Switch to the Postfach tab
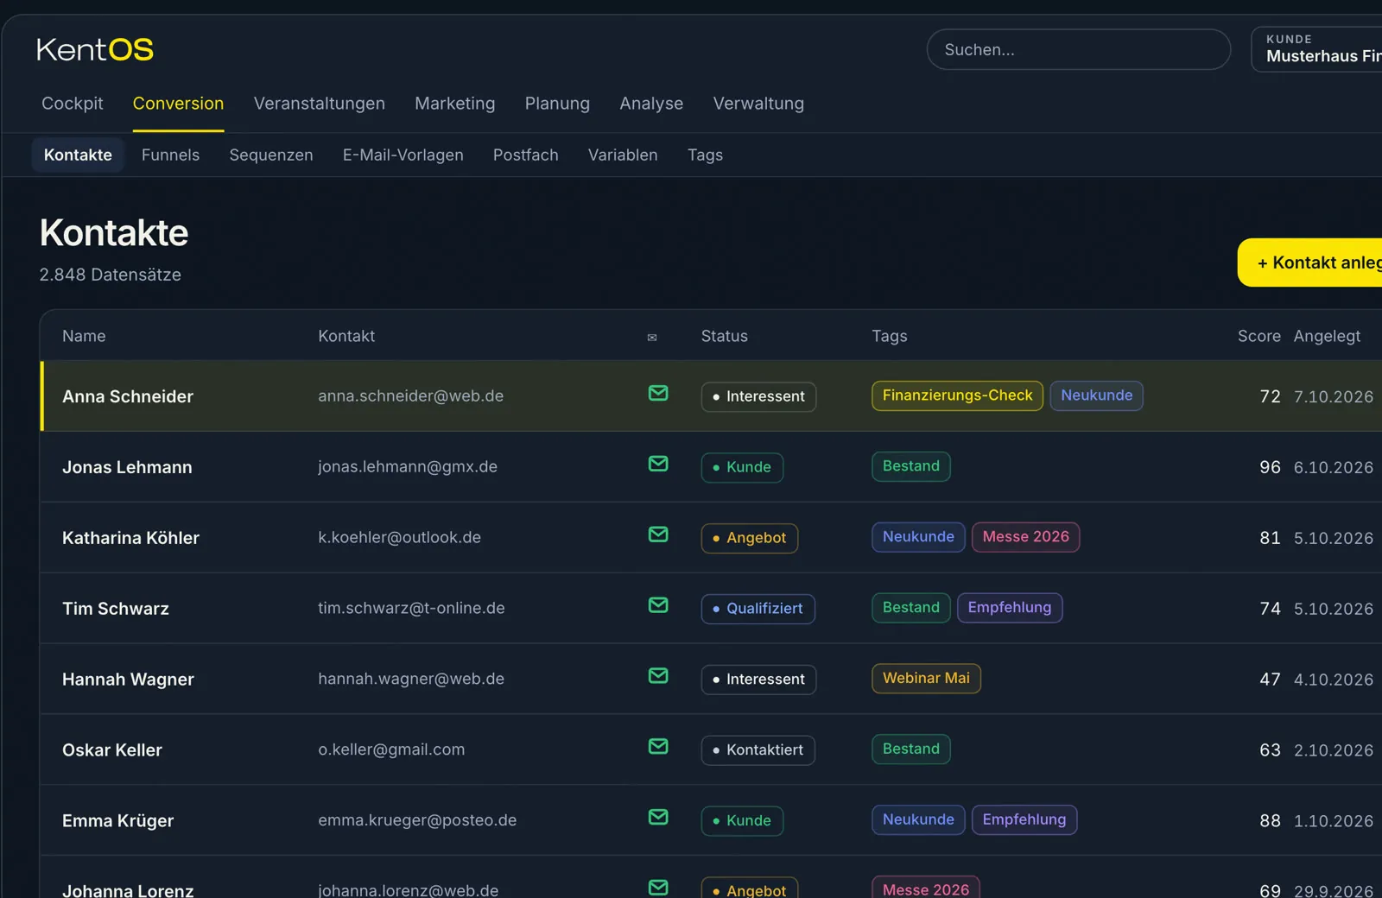Viewport: 1382px width, 898px height. (x=526, y=155)
